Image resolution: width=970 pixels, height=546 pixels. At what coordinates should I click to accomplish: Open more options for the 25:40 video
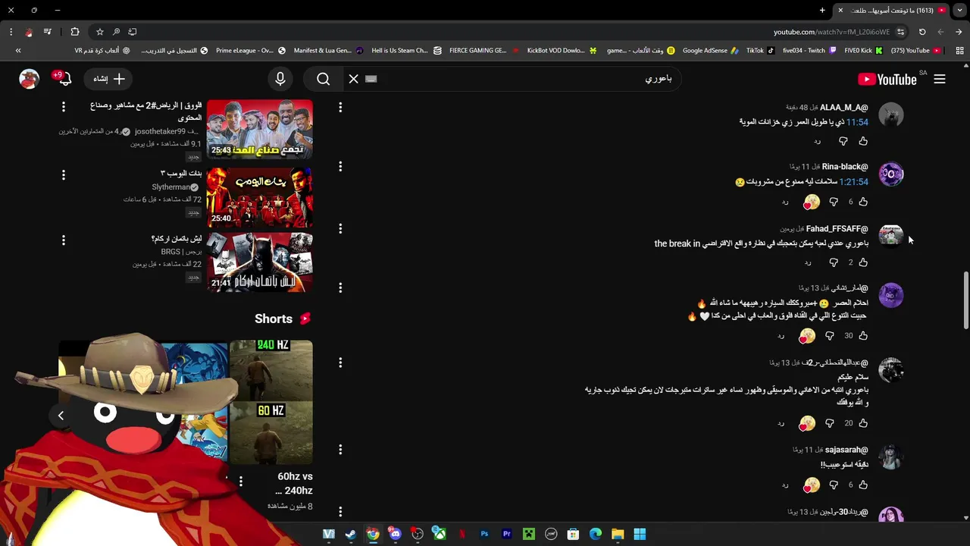pyautogui.click(x=64, y=174)
